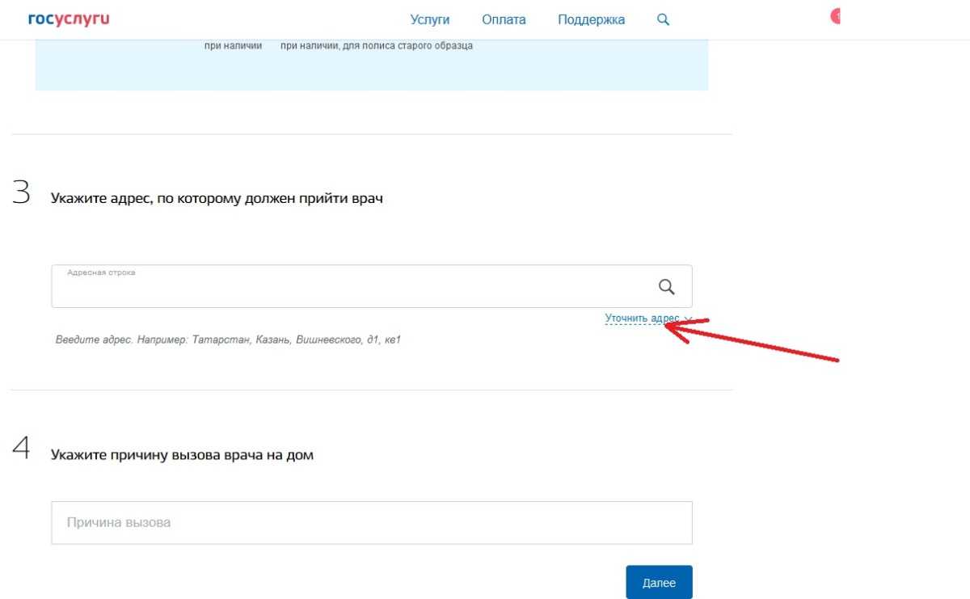Viewport: 970px width, 599px height.
Task: Click the Причина вызова input field
Action: point(371,522)
